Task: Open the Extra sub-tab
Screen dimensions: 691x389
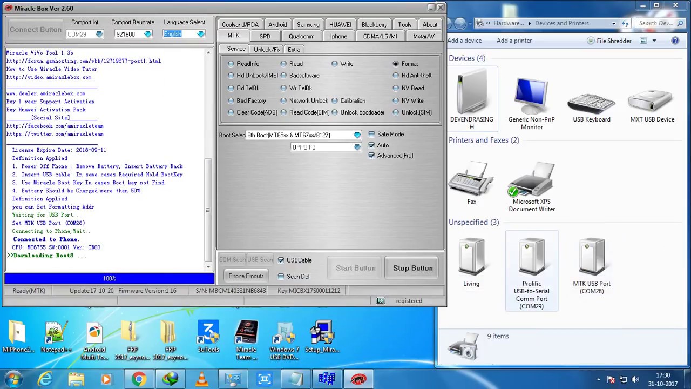Action: pos(294,49)
